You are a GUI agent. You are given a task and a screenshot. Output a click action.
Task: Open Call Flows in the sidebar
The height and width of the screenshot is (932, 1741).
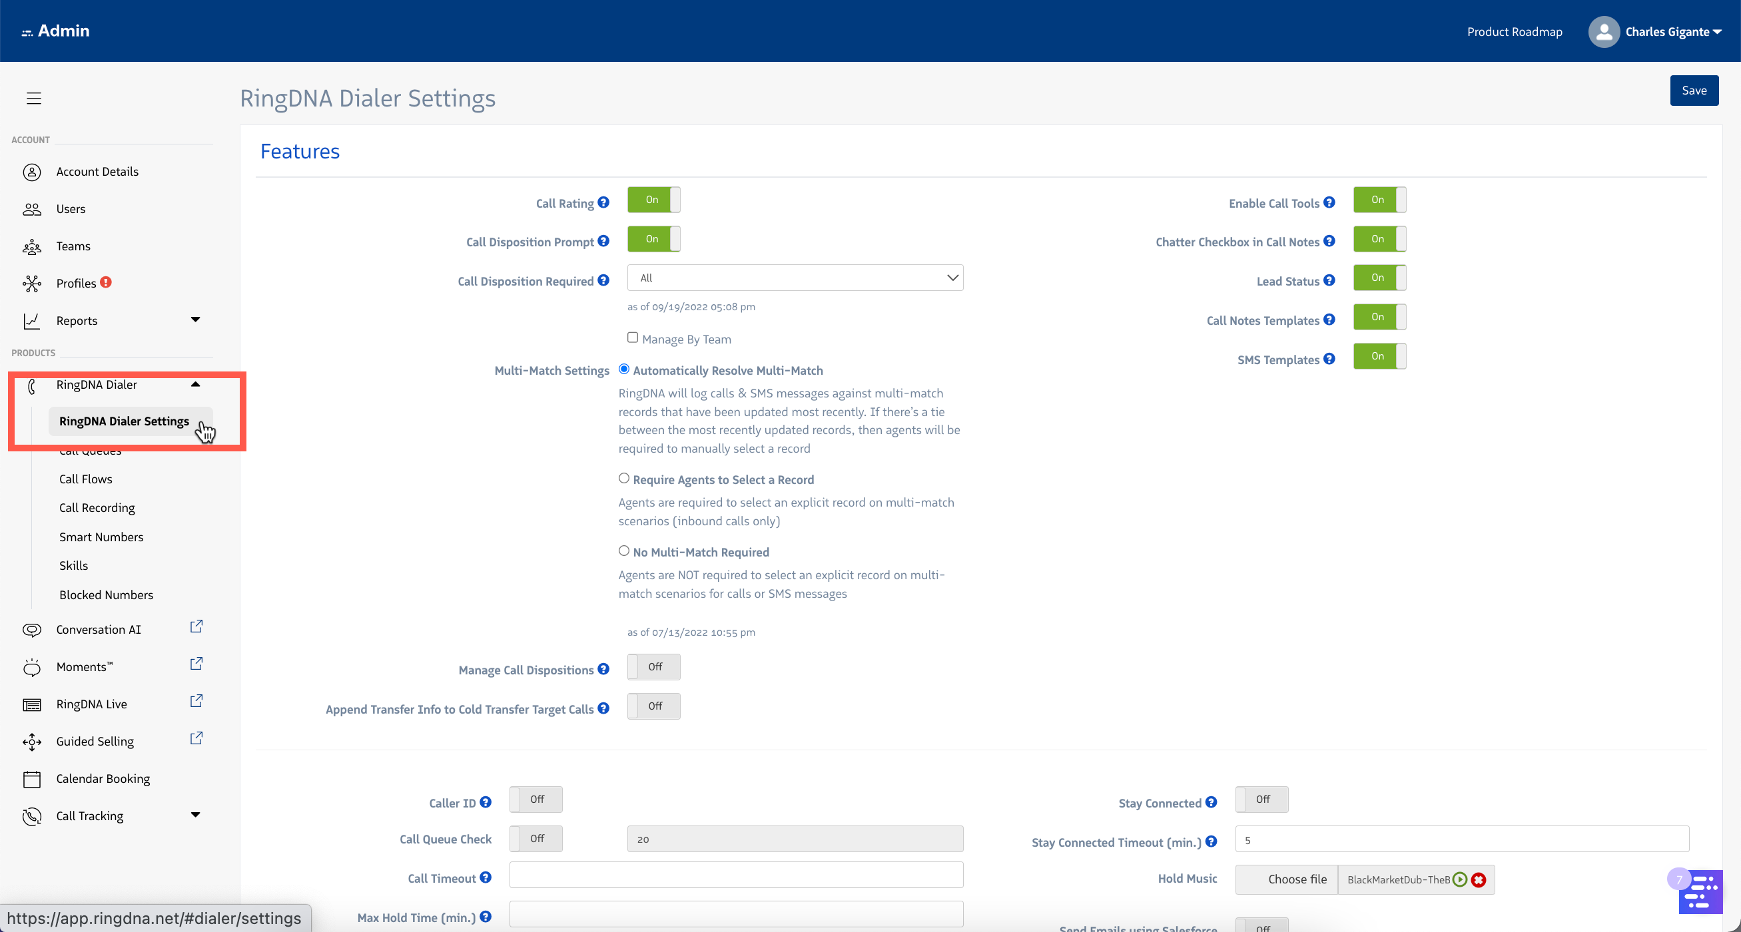coord(86,479)
